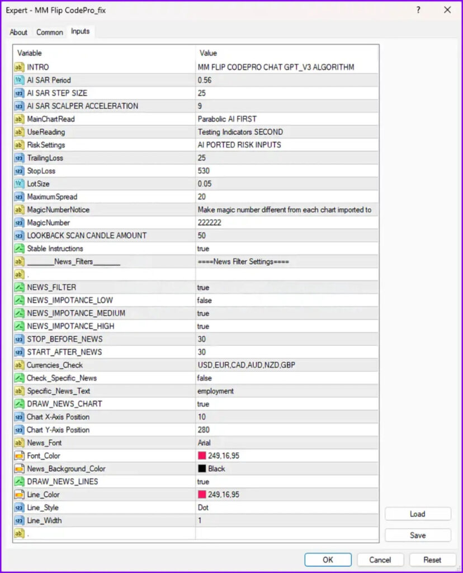Click the string icon beside INTRO variable
This screenshot has width=463, height=573.
[20, 67]
